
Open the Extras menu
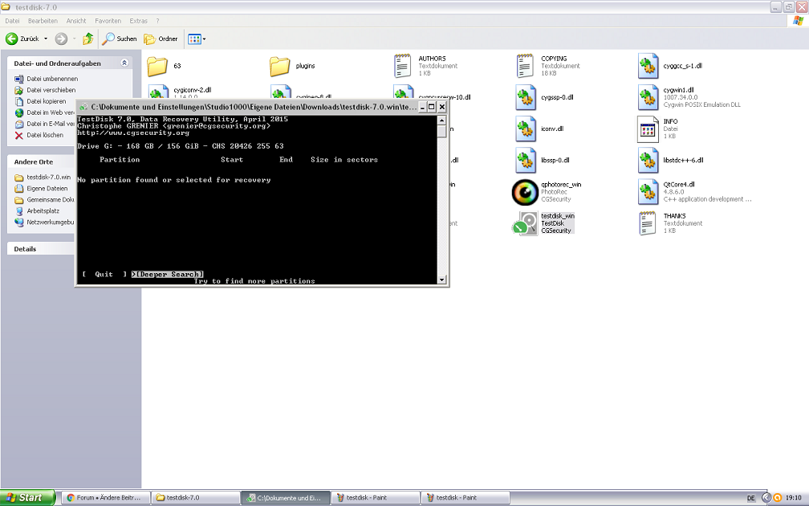pos(138,20)
